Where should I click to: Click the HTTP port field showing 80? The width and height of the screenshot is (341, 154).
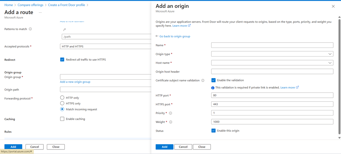(x=272, y=95)
